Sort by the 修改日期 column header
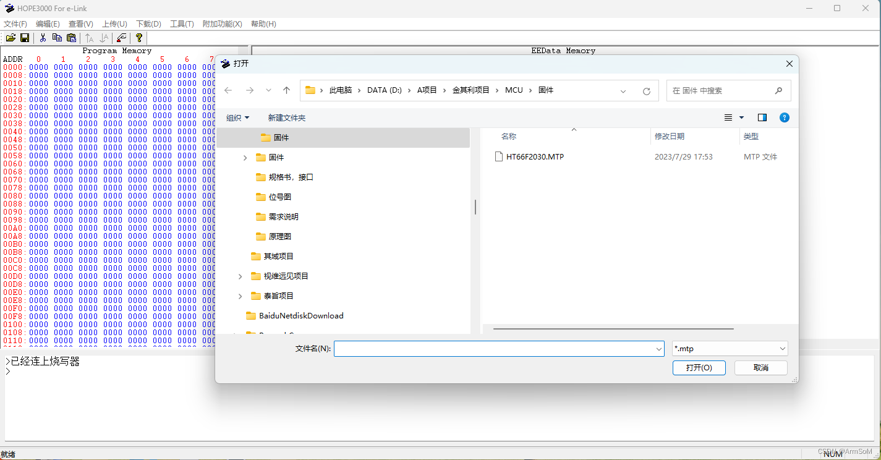Viewport: 881px width, 460px height. [x=670, y=137]
